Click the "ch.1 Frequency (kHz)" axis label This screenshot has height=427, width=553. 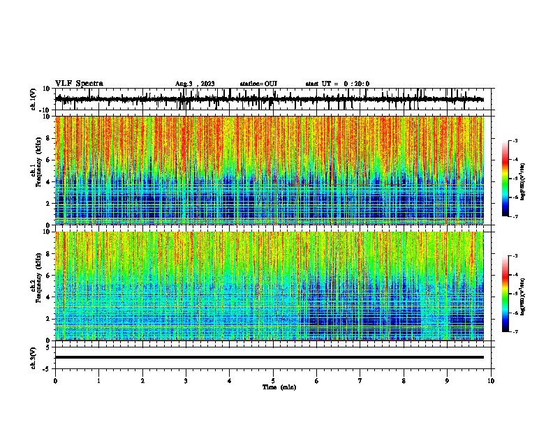[36, 163]
